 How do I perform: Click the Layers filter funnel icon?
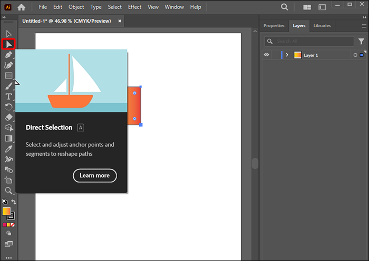(362, 41)
